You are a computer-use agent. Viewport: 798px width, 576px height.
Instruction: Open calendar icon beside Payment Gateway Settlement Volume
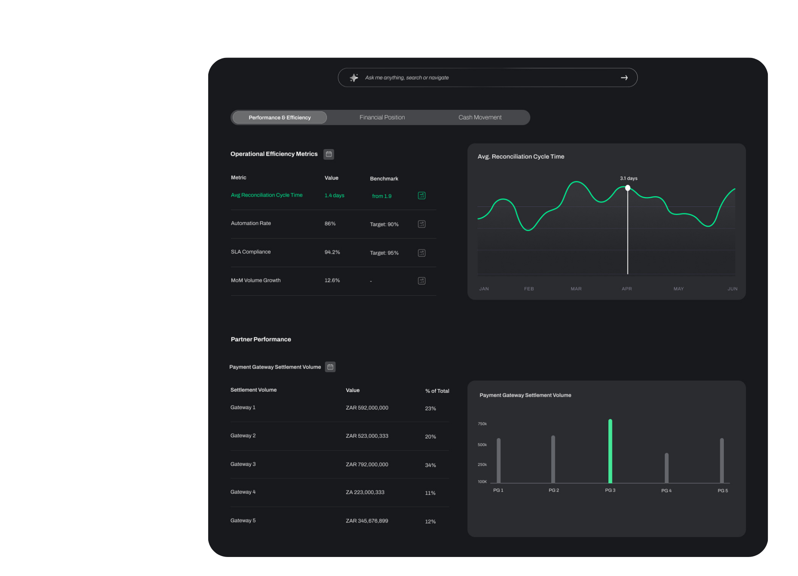coord(330,367)
